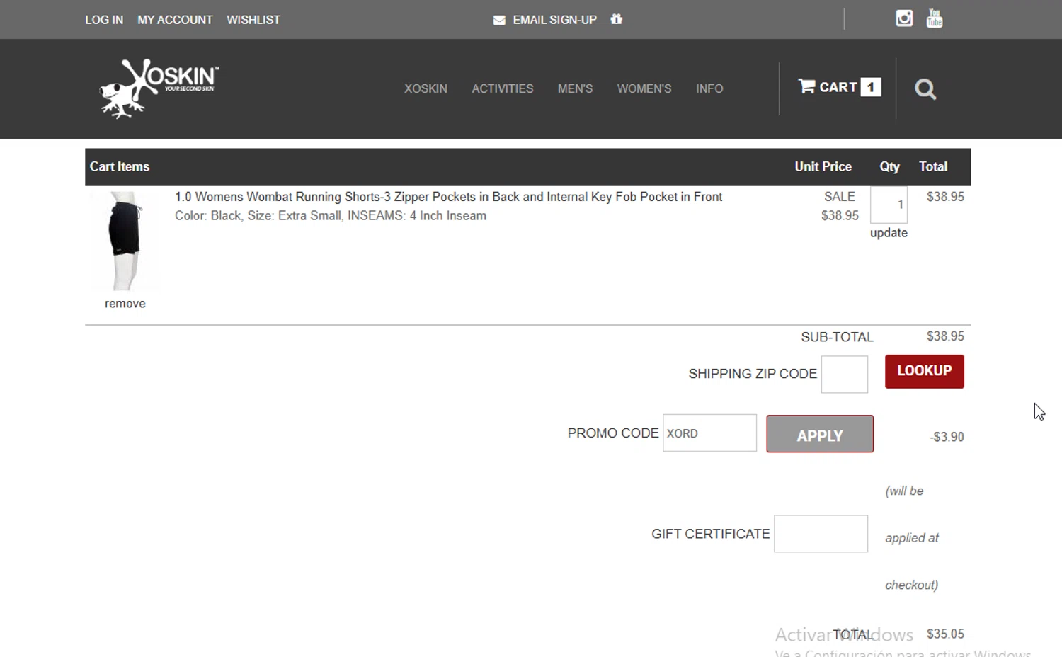The image size is (1062, 657).
Task: Open the Info menu
Action: point(709,88)
